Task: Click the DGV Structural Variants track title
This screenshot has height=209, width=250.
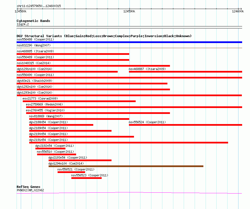Action: point(104,36)
